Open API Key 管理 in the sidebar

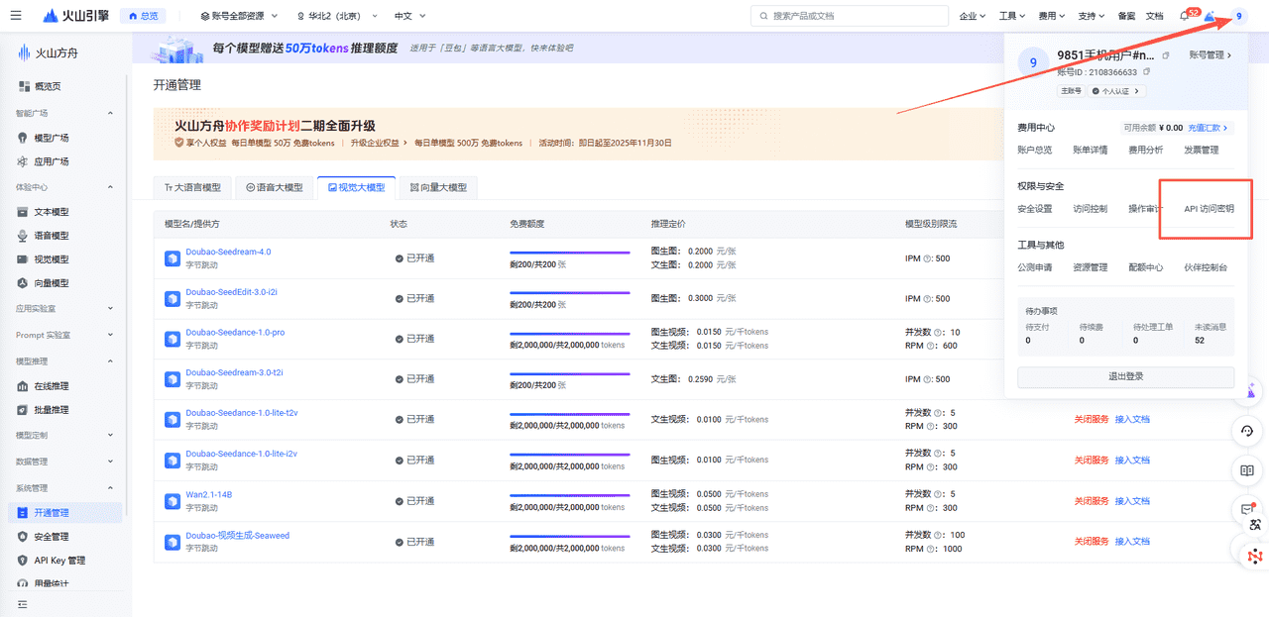click(57, 560)
